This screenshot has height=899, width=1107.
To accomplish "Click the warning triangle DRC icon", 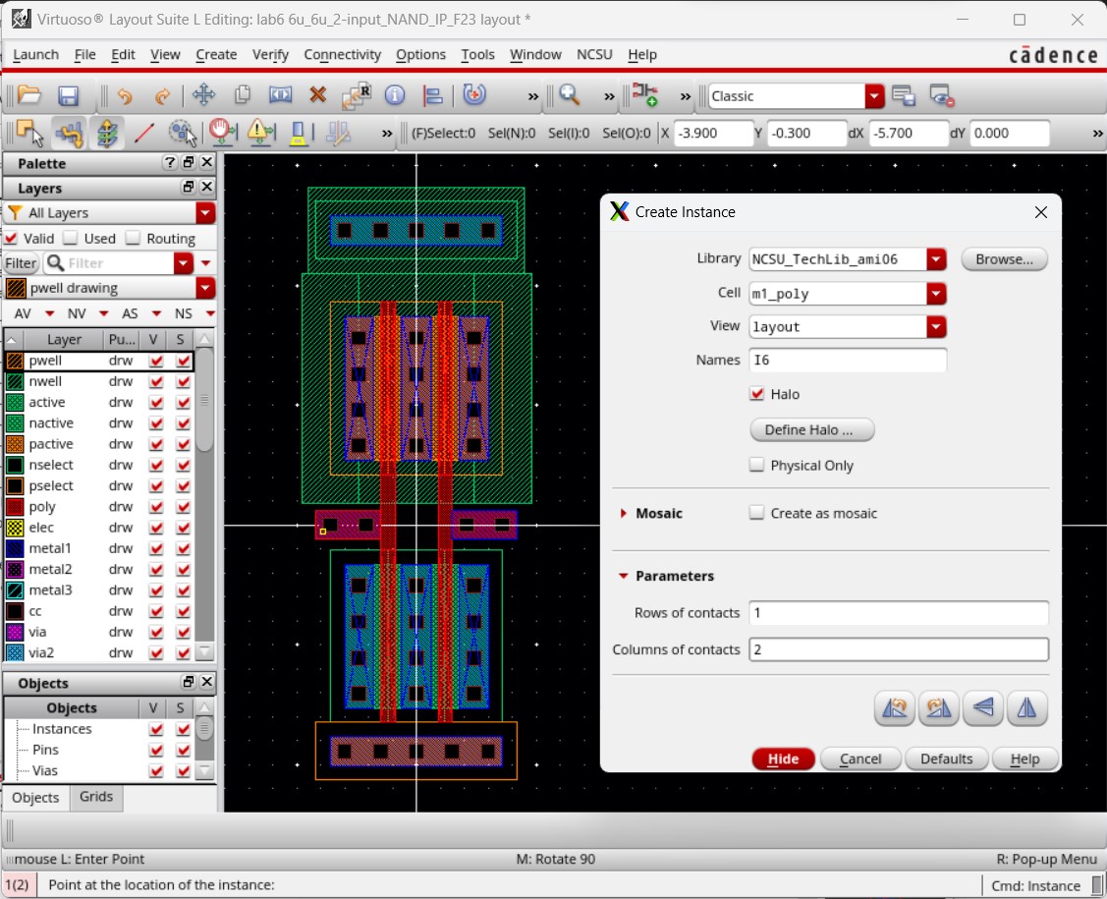I will 260,133.
